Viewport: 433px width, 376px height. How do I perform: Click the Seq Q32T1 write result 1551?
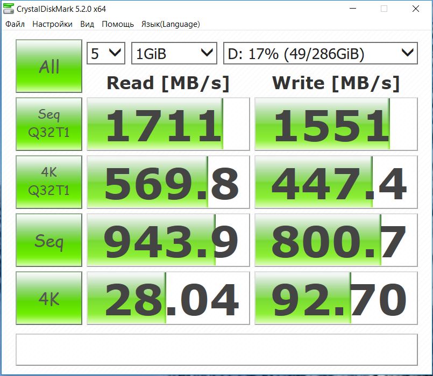336,124
